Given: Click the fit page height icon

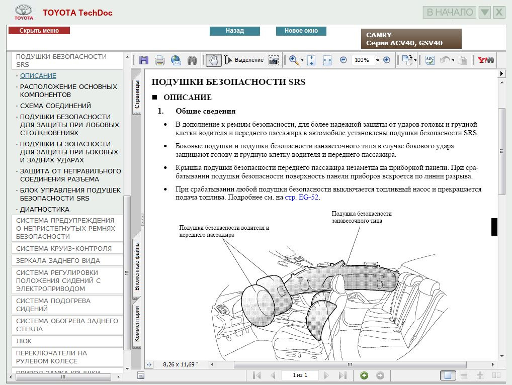Looking at the screenshot, I should (311, 60).
